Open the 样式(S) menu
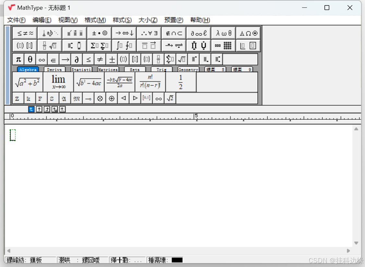This screenshot has width=365, height=267. [x=122, y=20]
